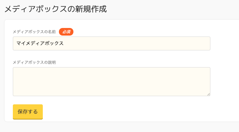
Task: Click the top-left of description textarea
Action: pyautogui.click(x=16, y=70)
